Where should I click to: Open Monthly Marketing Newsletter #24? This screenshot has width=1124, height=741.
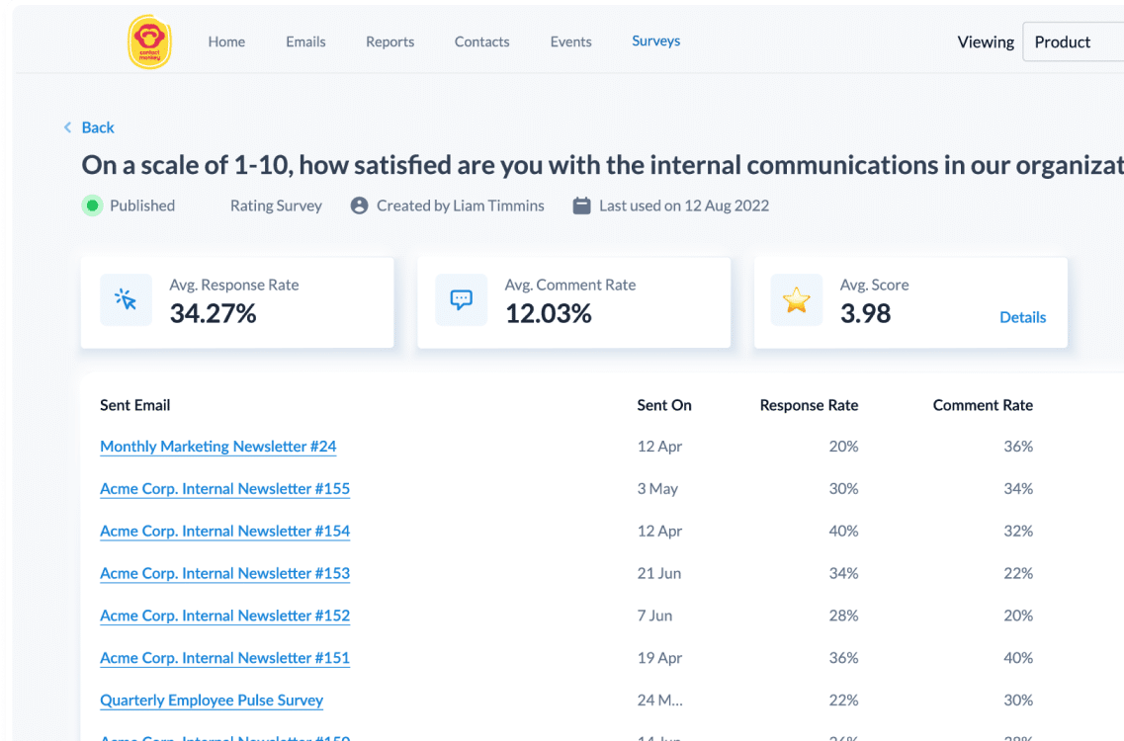pos(217,447)
